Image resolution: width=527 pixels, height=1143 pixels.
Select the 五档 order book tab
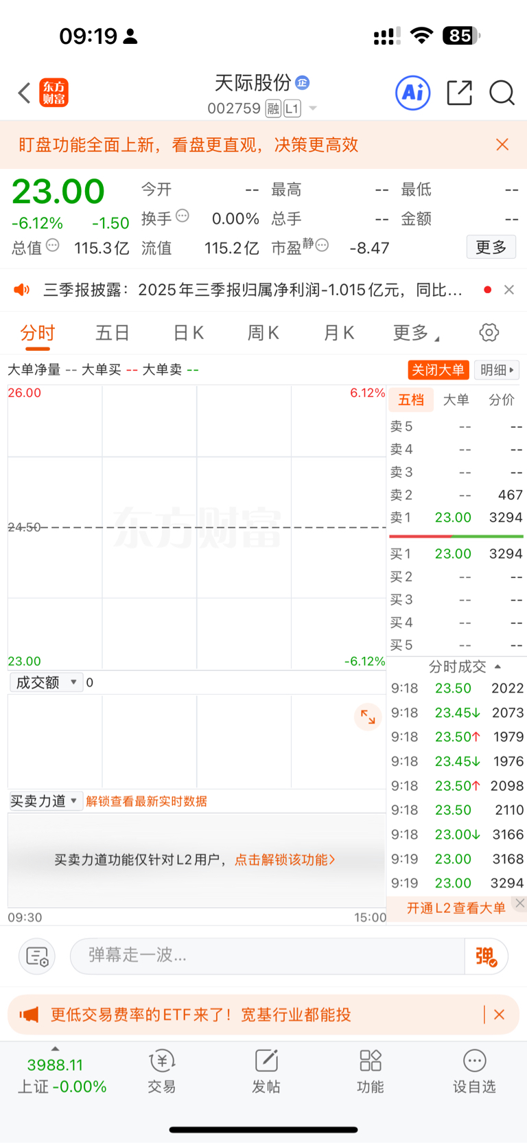411,400
